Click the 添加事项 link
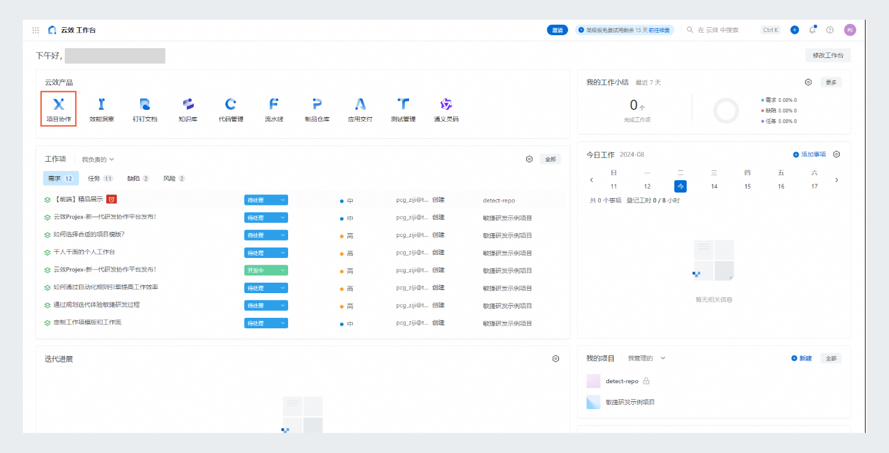This screenshot has width=889, height=453. coord(809,154)
